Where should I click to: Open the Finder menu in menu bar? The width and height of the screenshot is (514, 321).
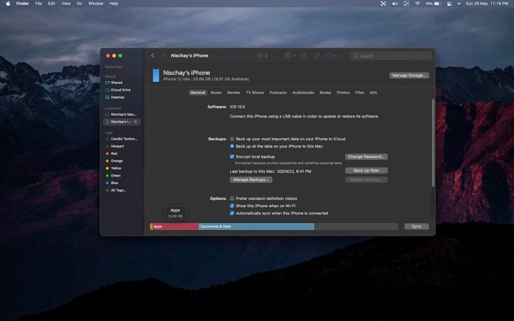(23, 4)
